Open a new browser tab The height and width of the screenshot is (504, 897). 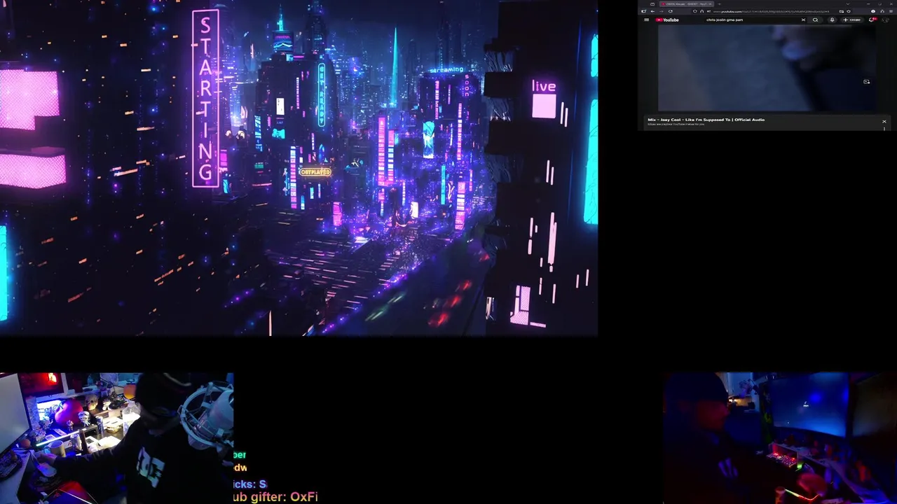pos(719,3)
